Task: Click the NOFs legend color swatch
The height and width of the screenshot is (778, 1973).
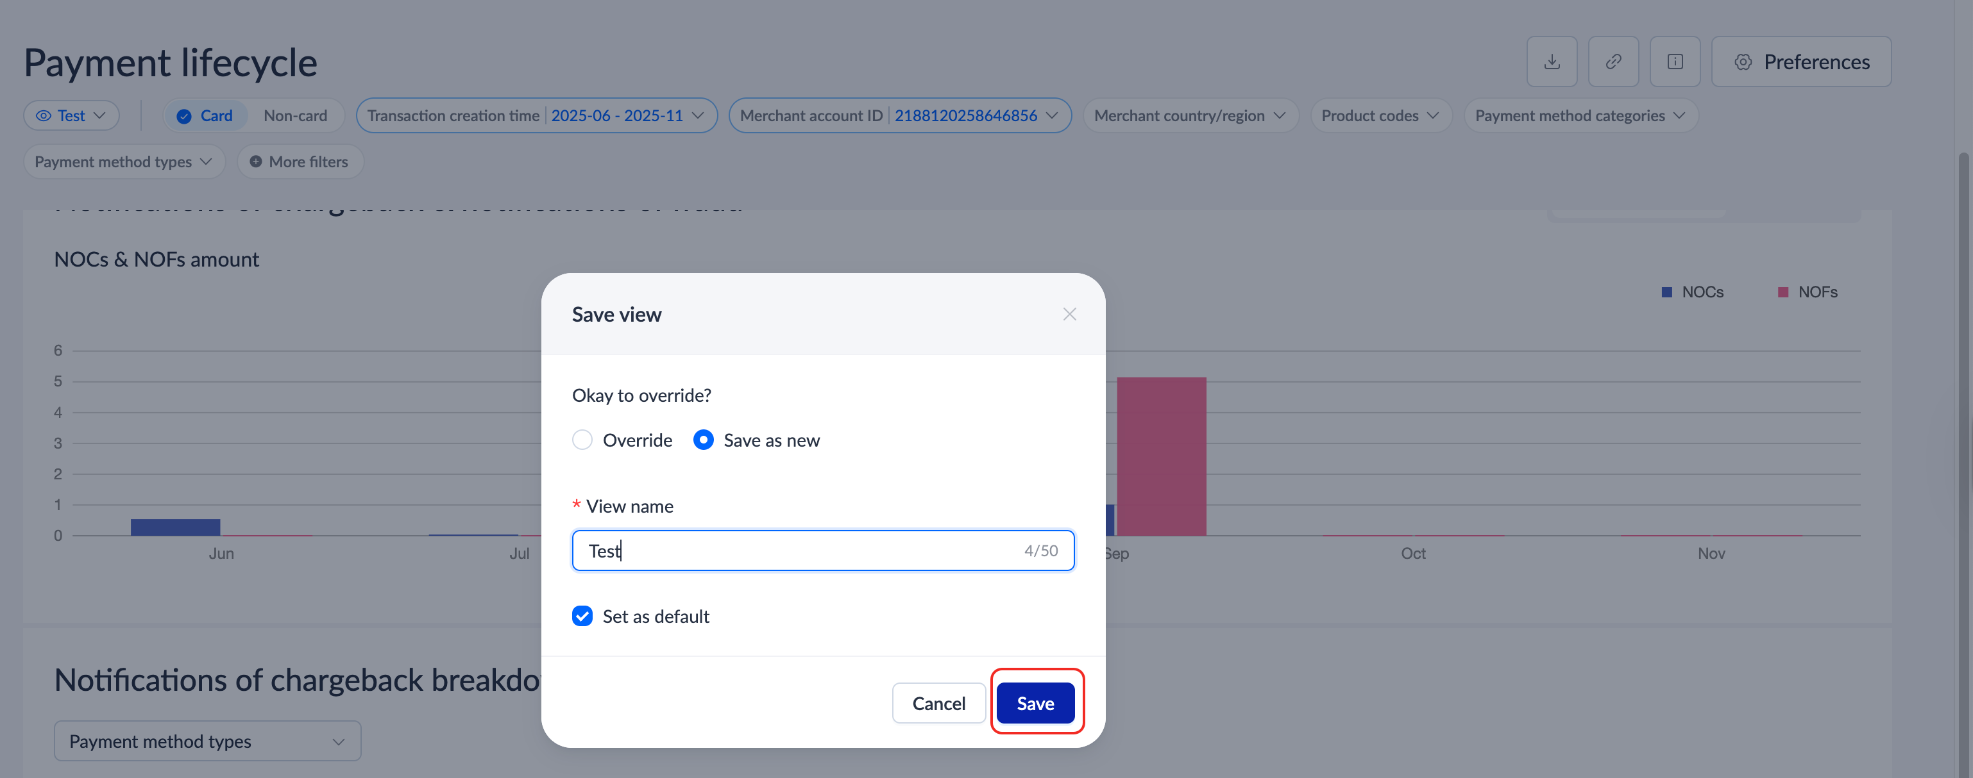Action: (1783, 292)
